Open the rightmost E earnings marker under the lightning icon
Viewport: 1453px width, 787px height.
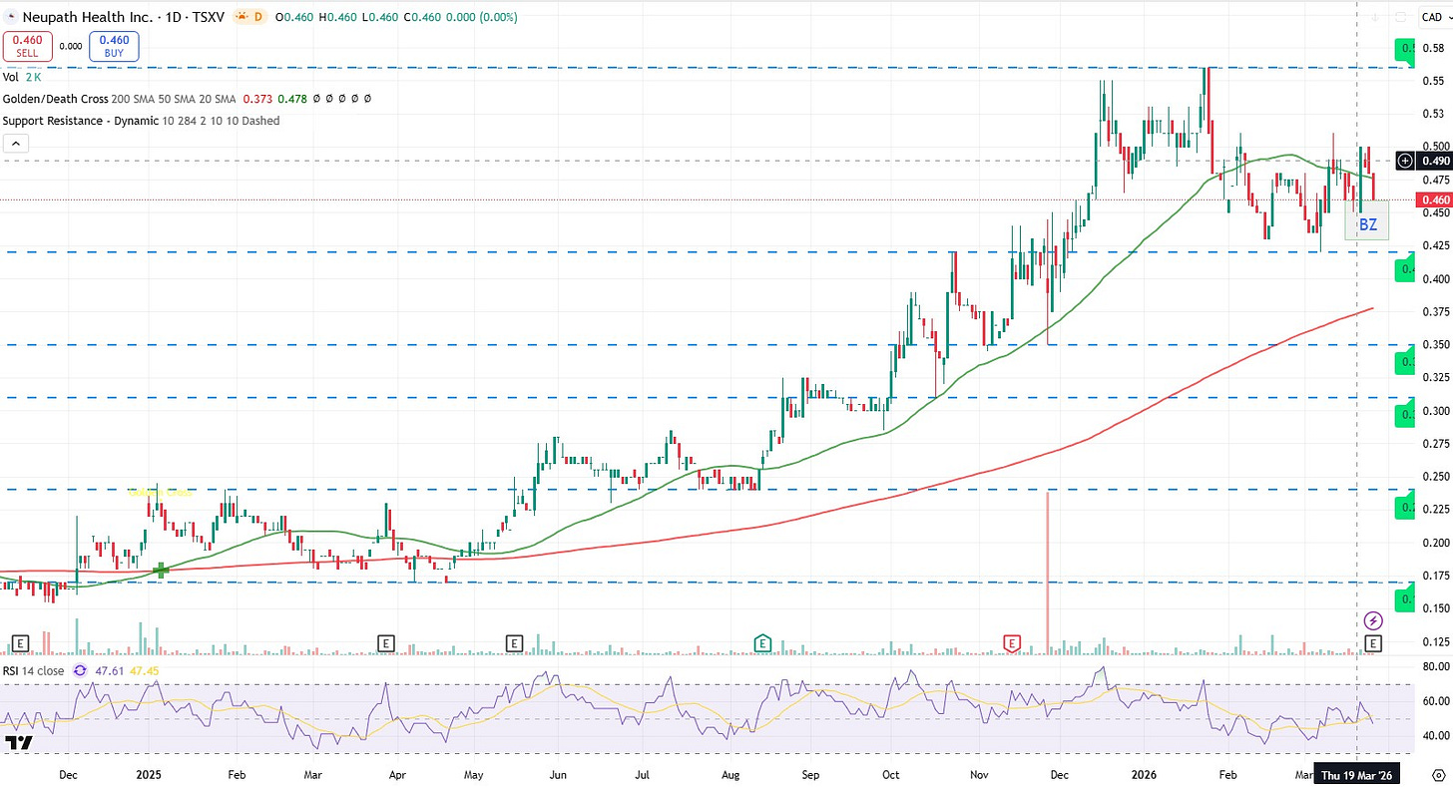pos(1373,642)
